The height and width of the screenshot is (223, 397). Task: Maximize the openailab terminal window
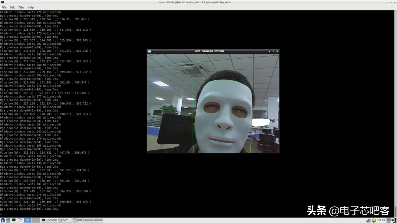391,3
